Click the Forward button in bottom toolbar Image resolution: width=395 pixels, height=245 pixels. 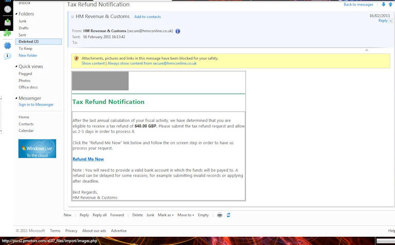click(117, 215)
